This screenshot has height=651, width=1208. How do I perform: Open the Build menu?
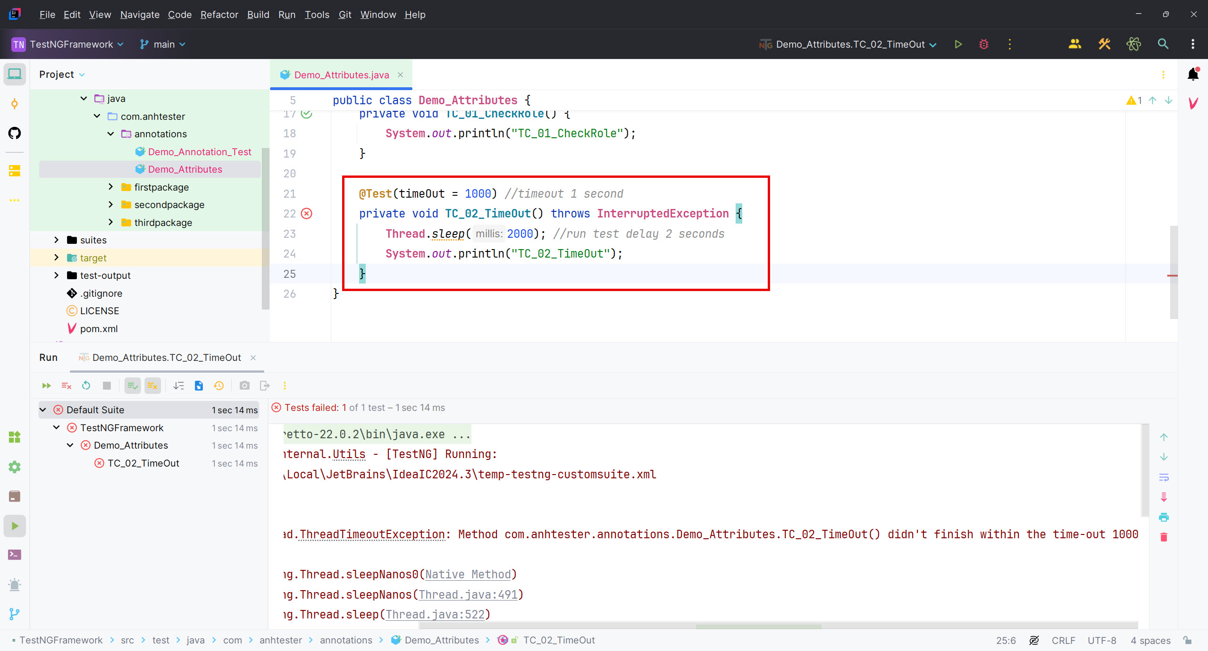click(258, 15)
